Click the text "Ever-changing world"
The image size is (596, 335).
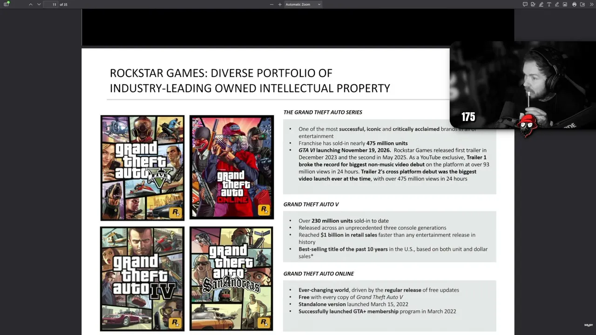click(x=324, y=290)
